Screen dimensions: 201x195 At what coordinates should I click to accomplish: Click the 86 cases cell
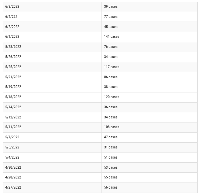pos(150,77)
